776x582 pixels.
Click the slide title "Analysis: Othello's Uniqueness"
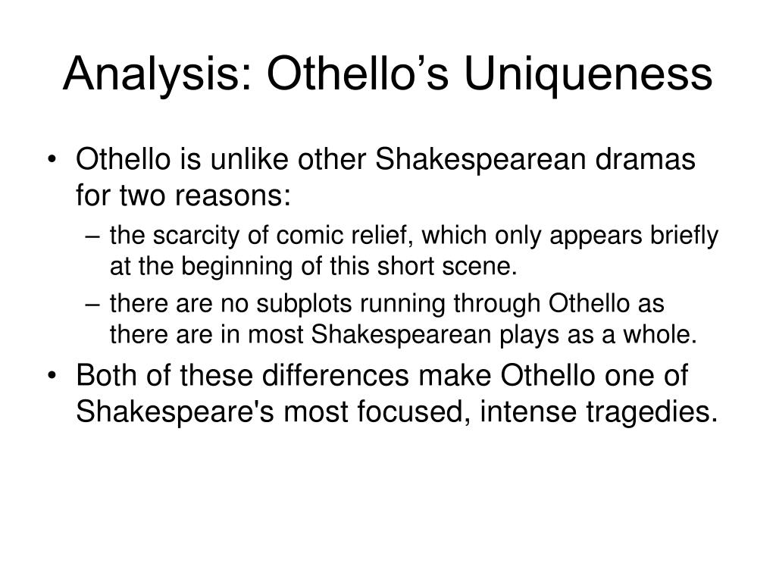[x=387, y=74]
